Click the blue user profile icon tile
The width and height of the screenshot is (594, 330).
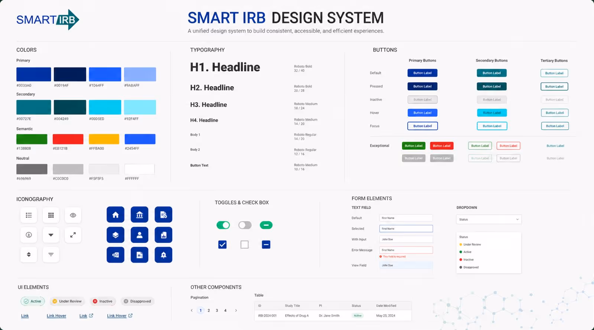coord(140,235)
